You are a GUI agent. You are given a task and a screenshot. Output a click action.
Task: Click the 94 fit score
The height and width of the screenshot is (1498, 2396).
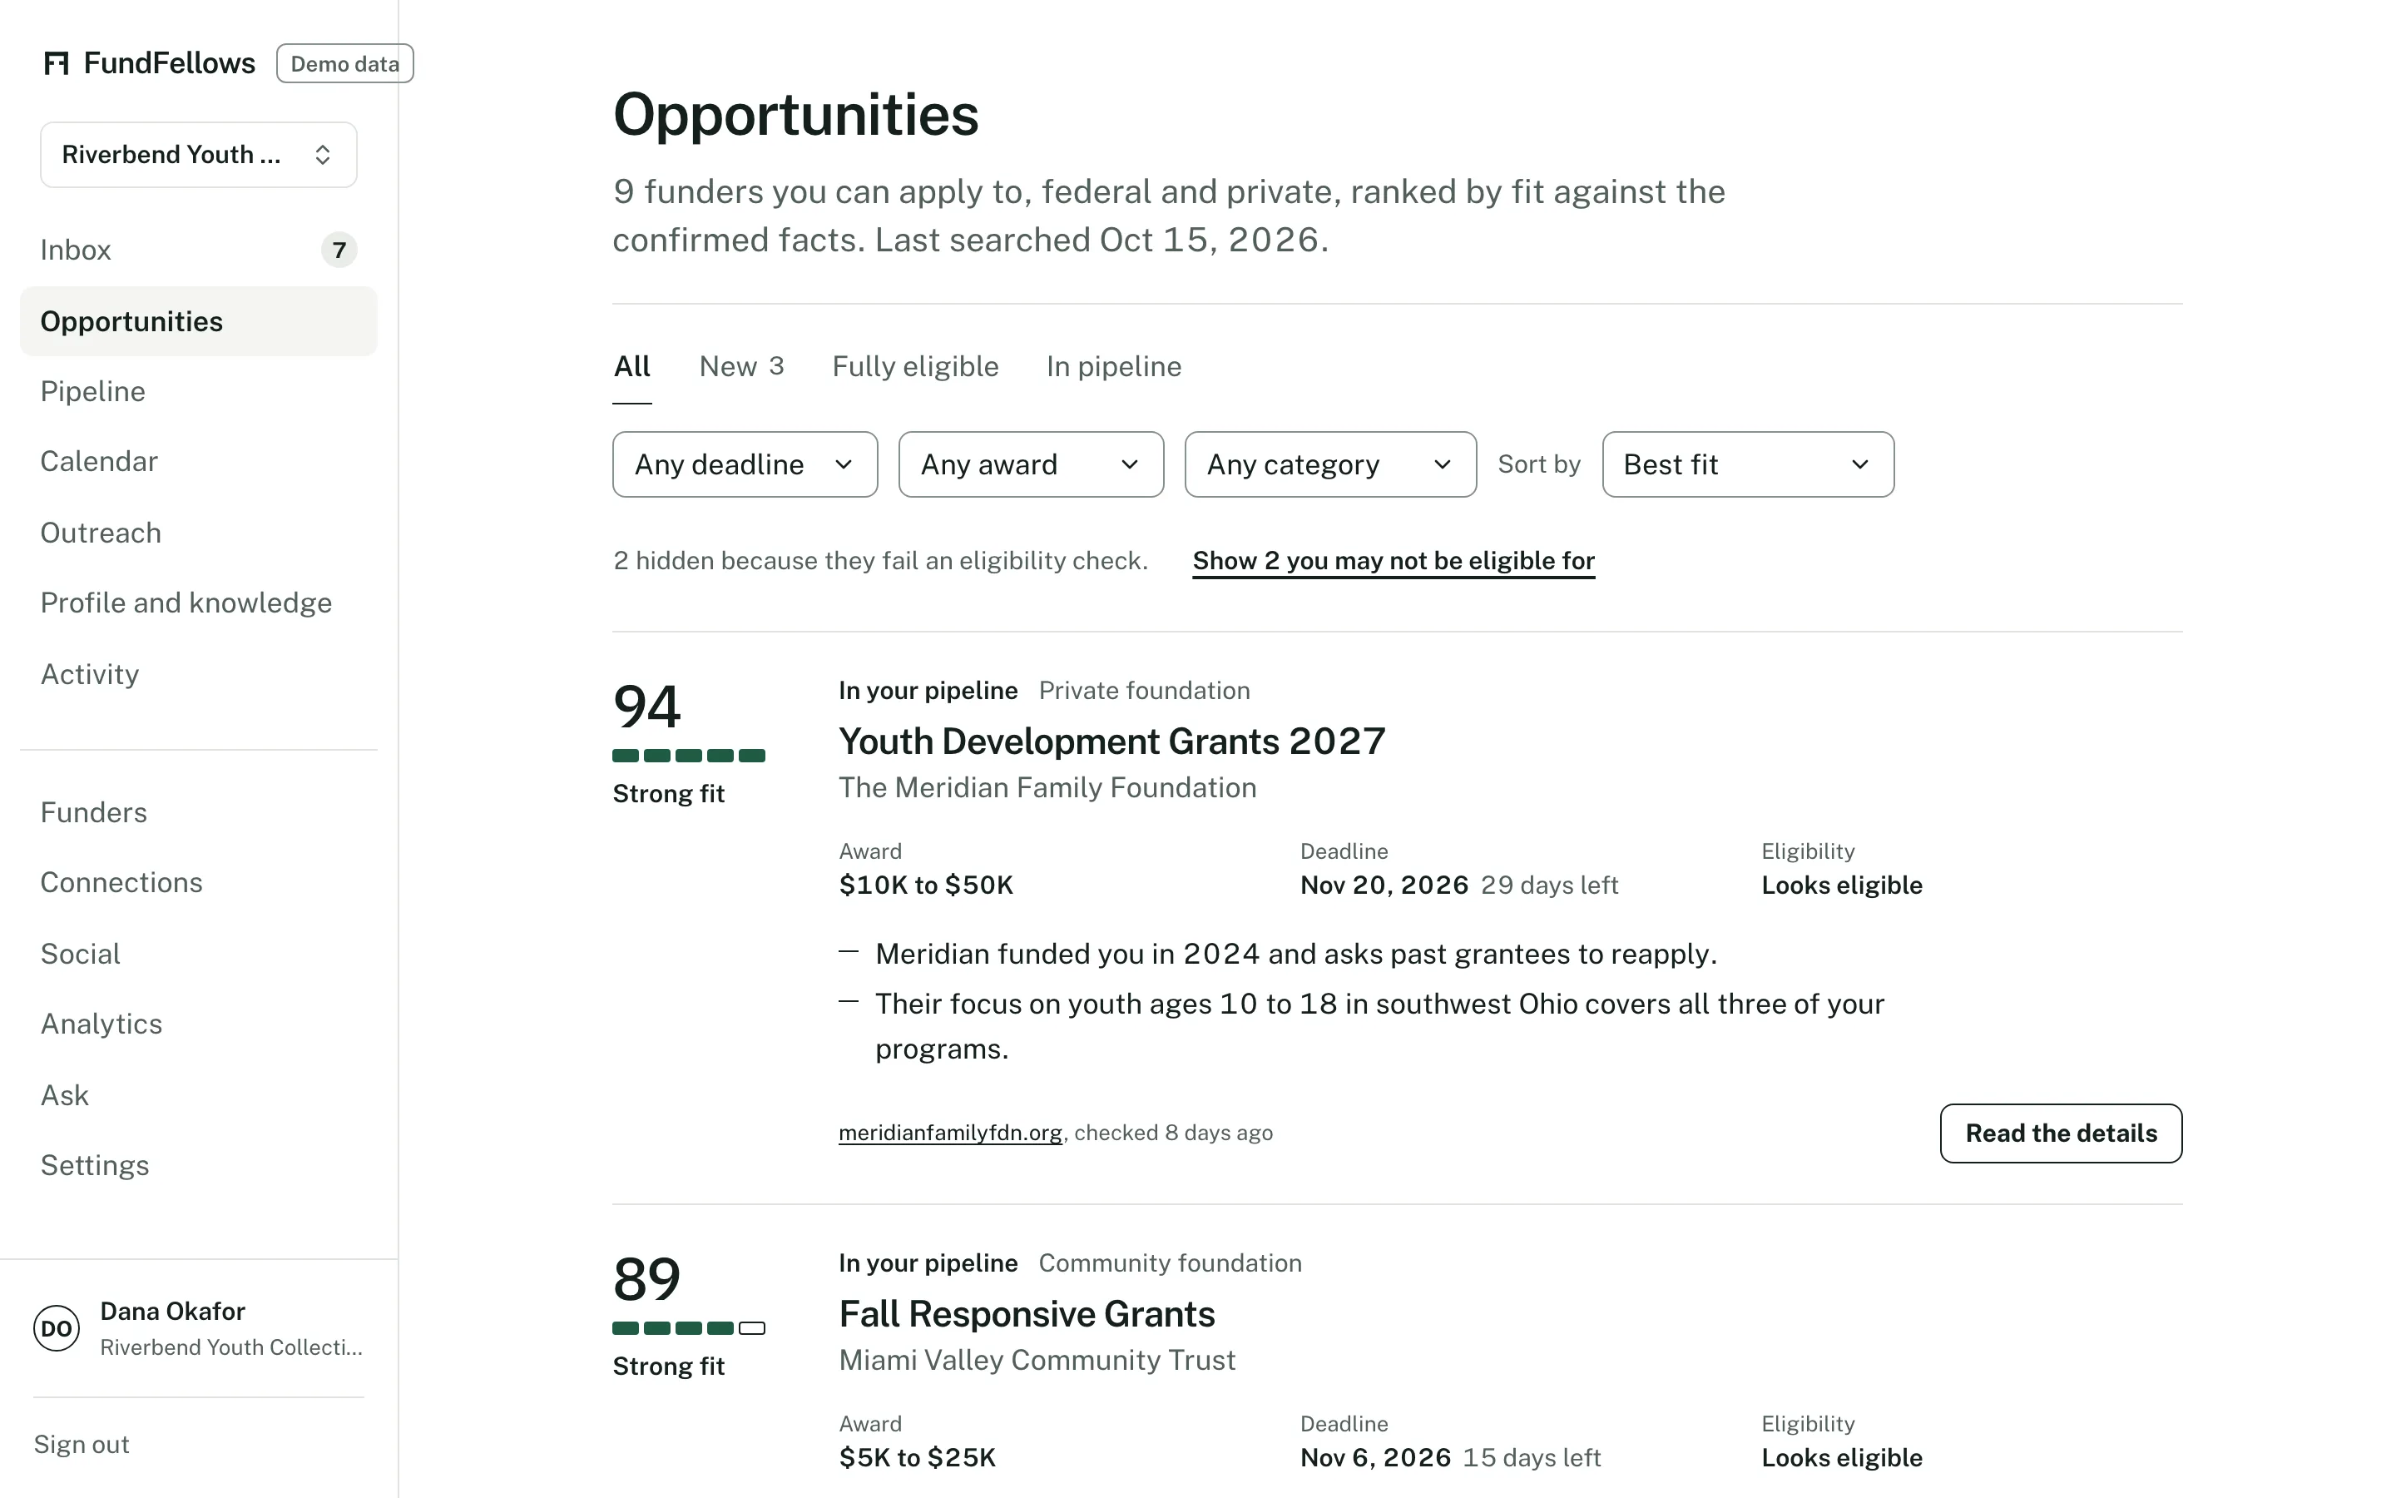point(646,707)
